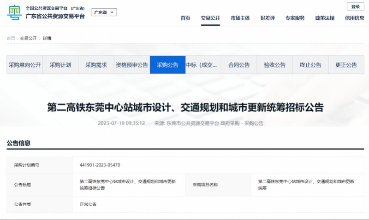Navigate to 政策法规 menu

click(325, 18)
